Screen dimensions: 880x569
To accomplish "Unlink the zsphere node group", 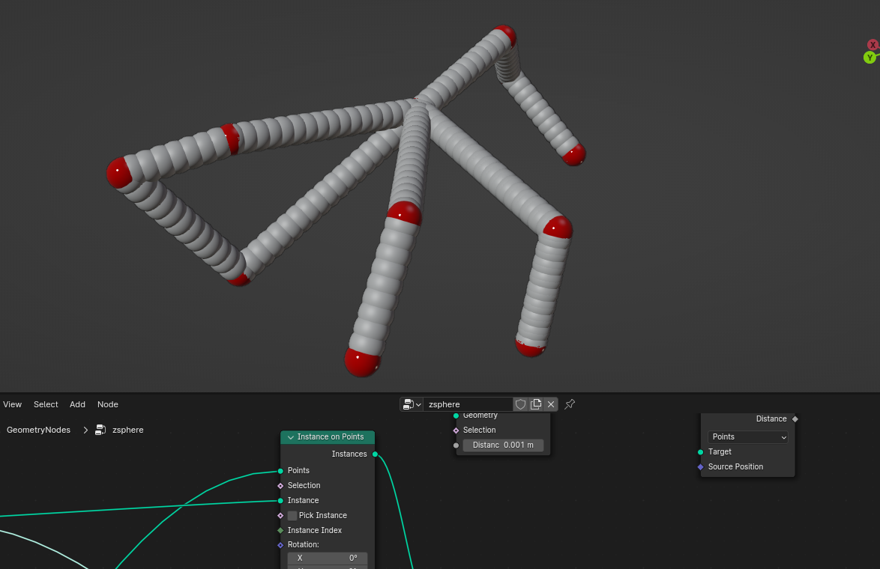I will [x=551, y=404].
